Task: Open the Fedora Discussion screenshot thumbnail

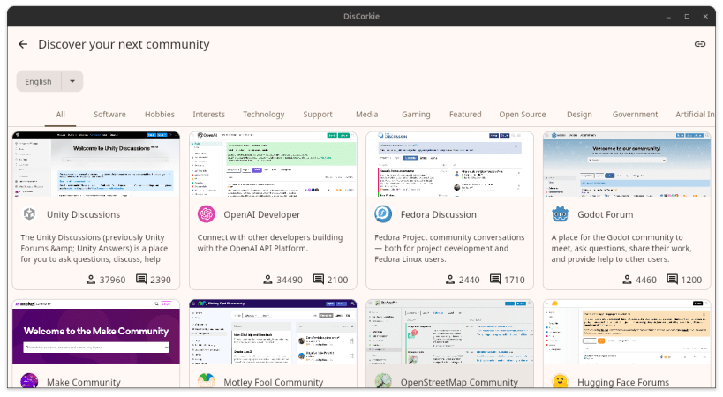Action: point(450,164)
